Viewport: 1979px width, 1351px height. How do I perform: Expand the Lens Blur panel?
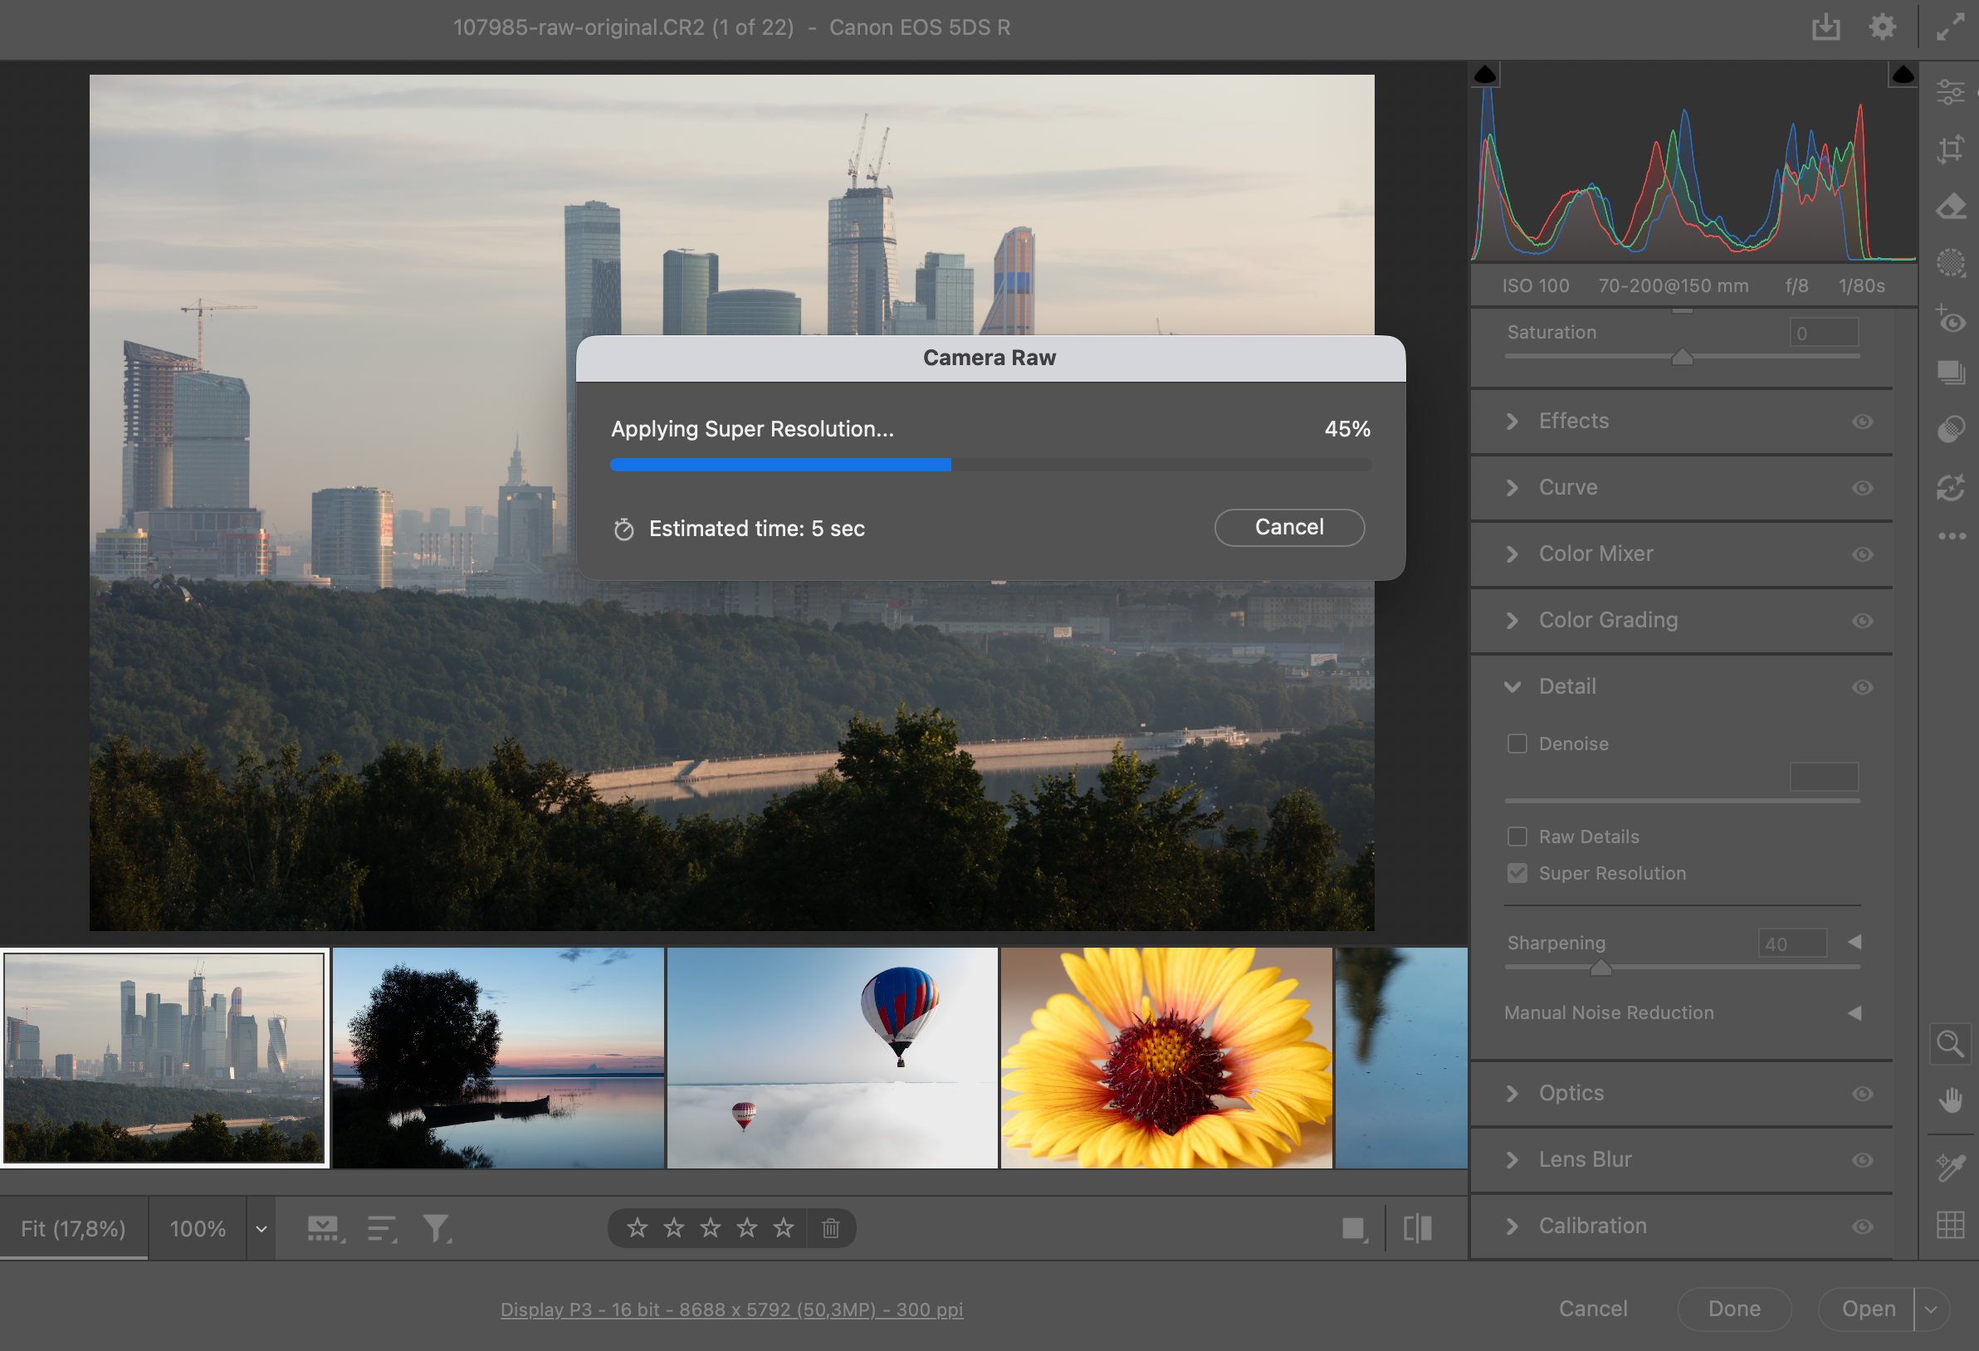pyautogui.click(x=1512, y=1160)
